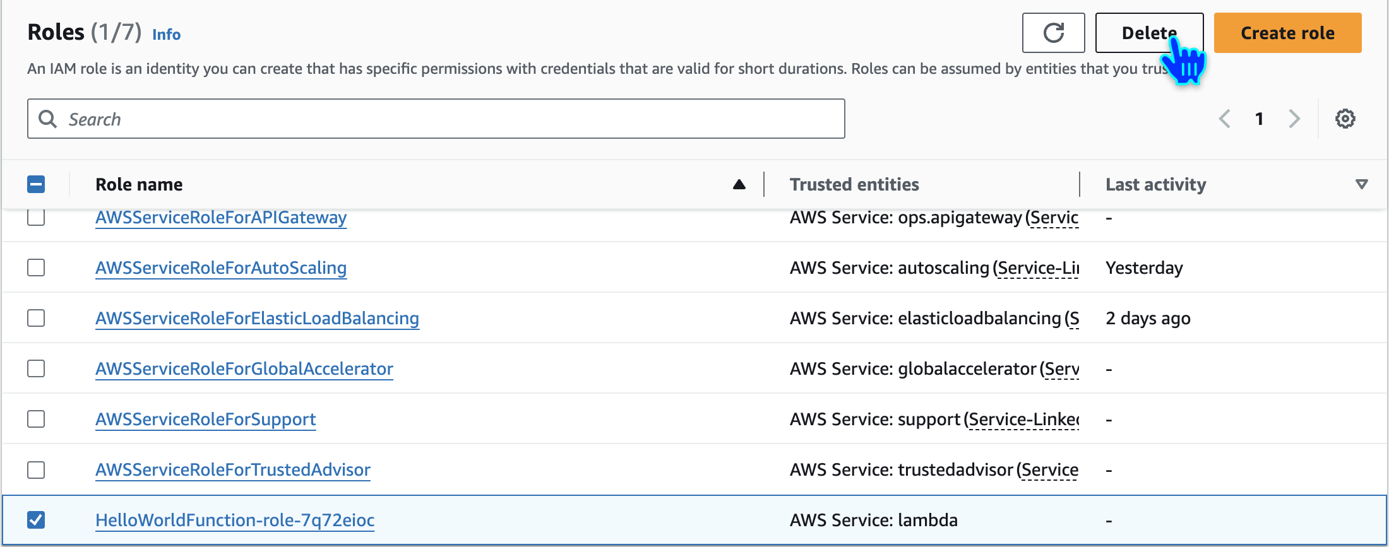Sort by Last activity dropdown arrow
Viewport: 1389px width, 547px height.
pos(1361,184)
